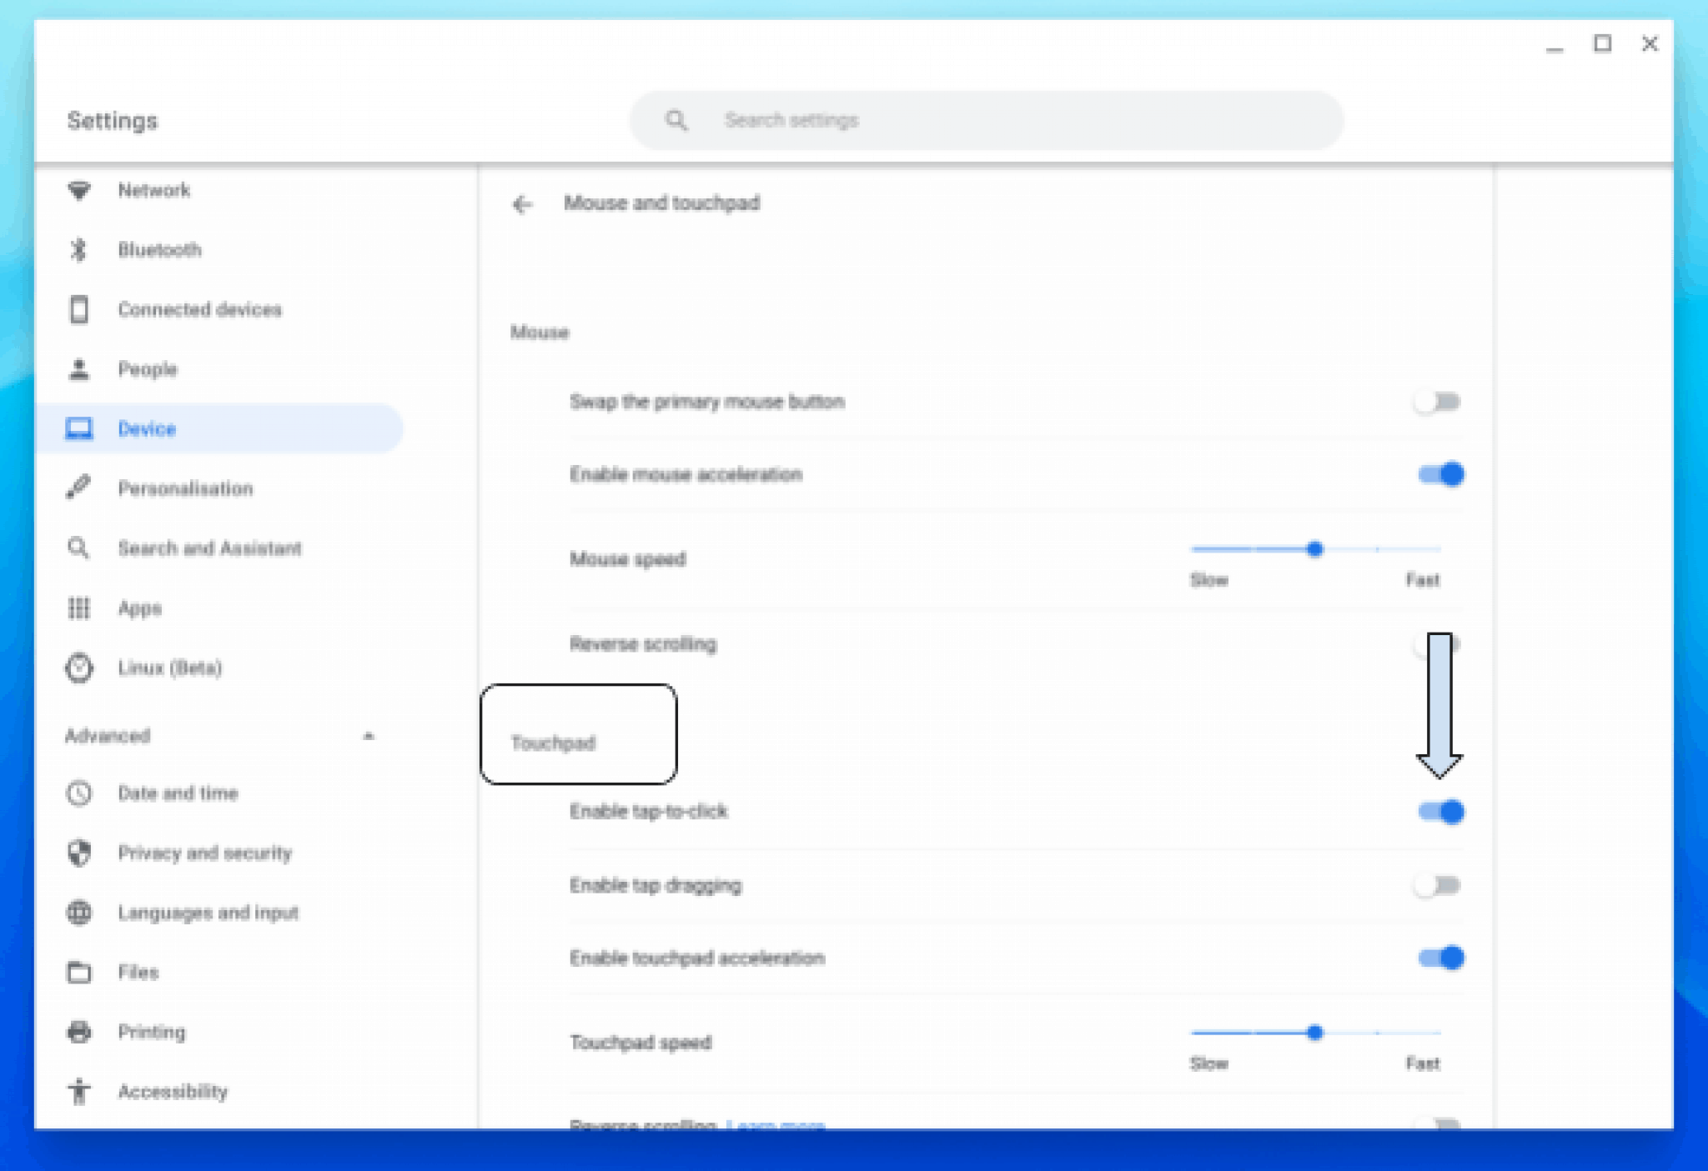The width and height of the screenshot is (1708, 1171).
Task: Disable tap-to-click toggle
Action: (x=1440, y=812)
